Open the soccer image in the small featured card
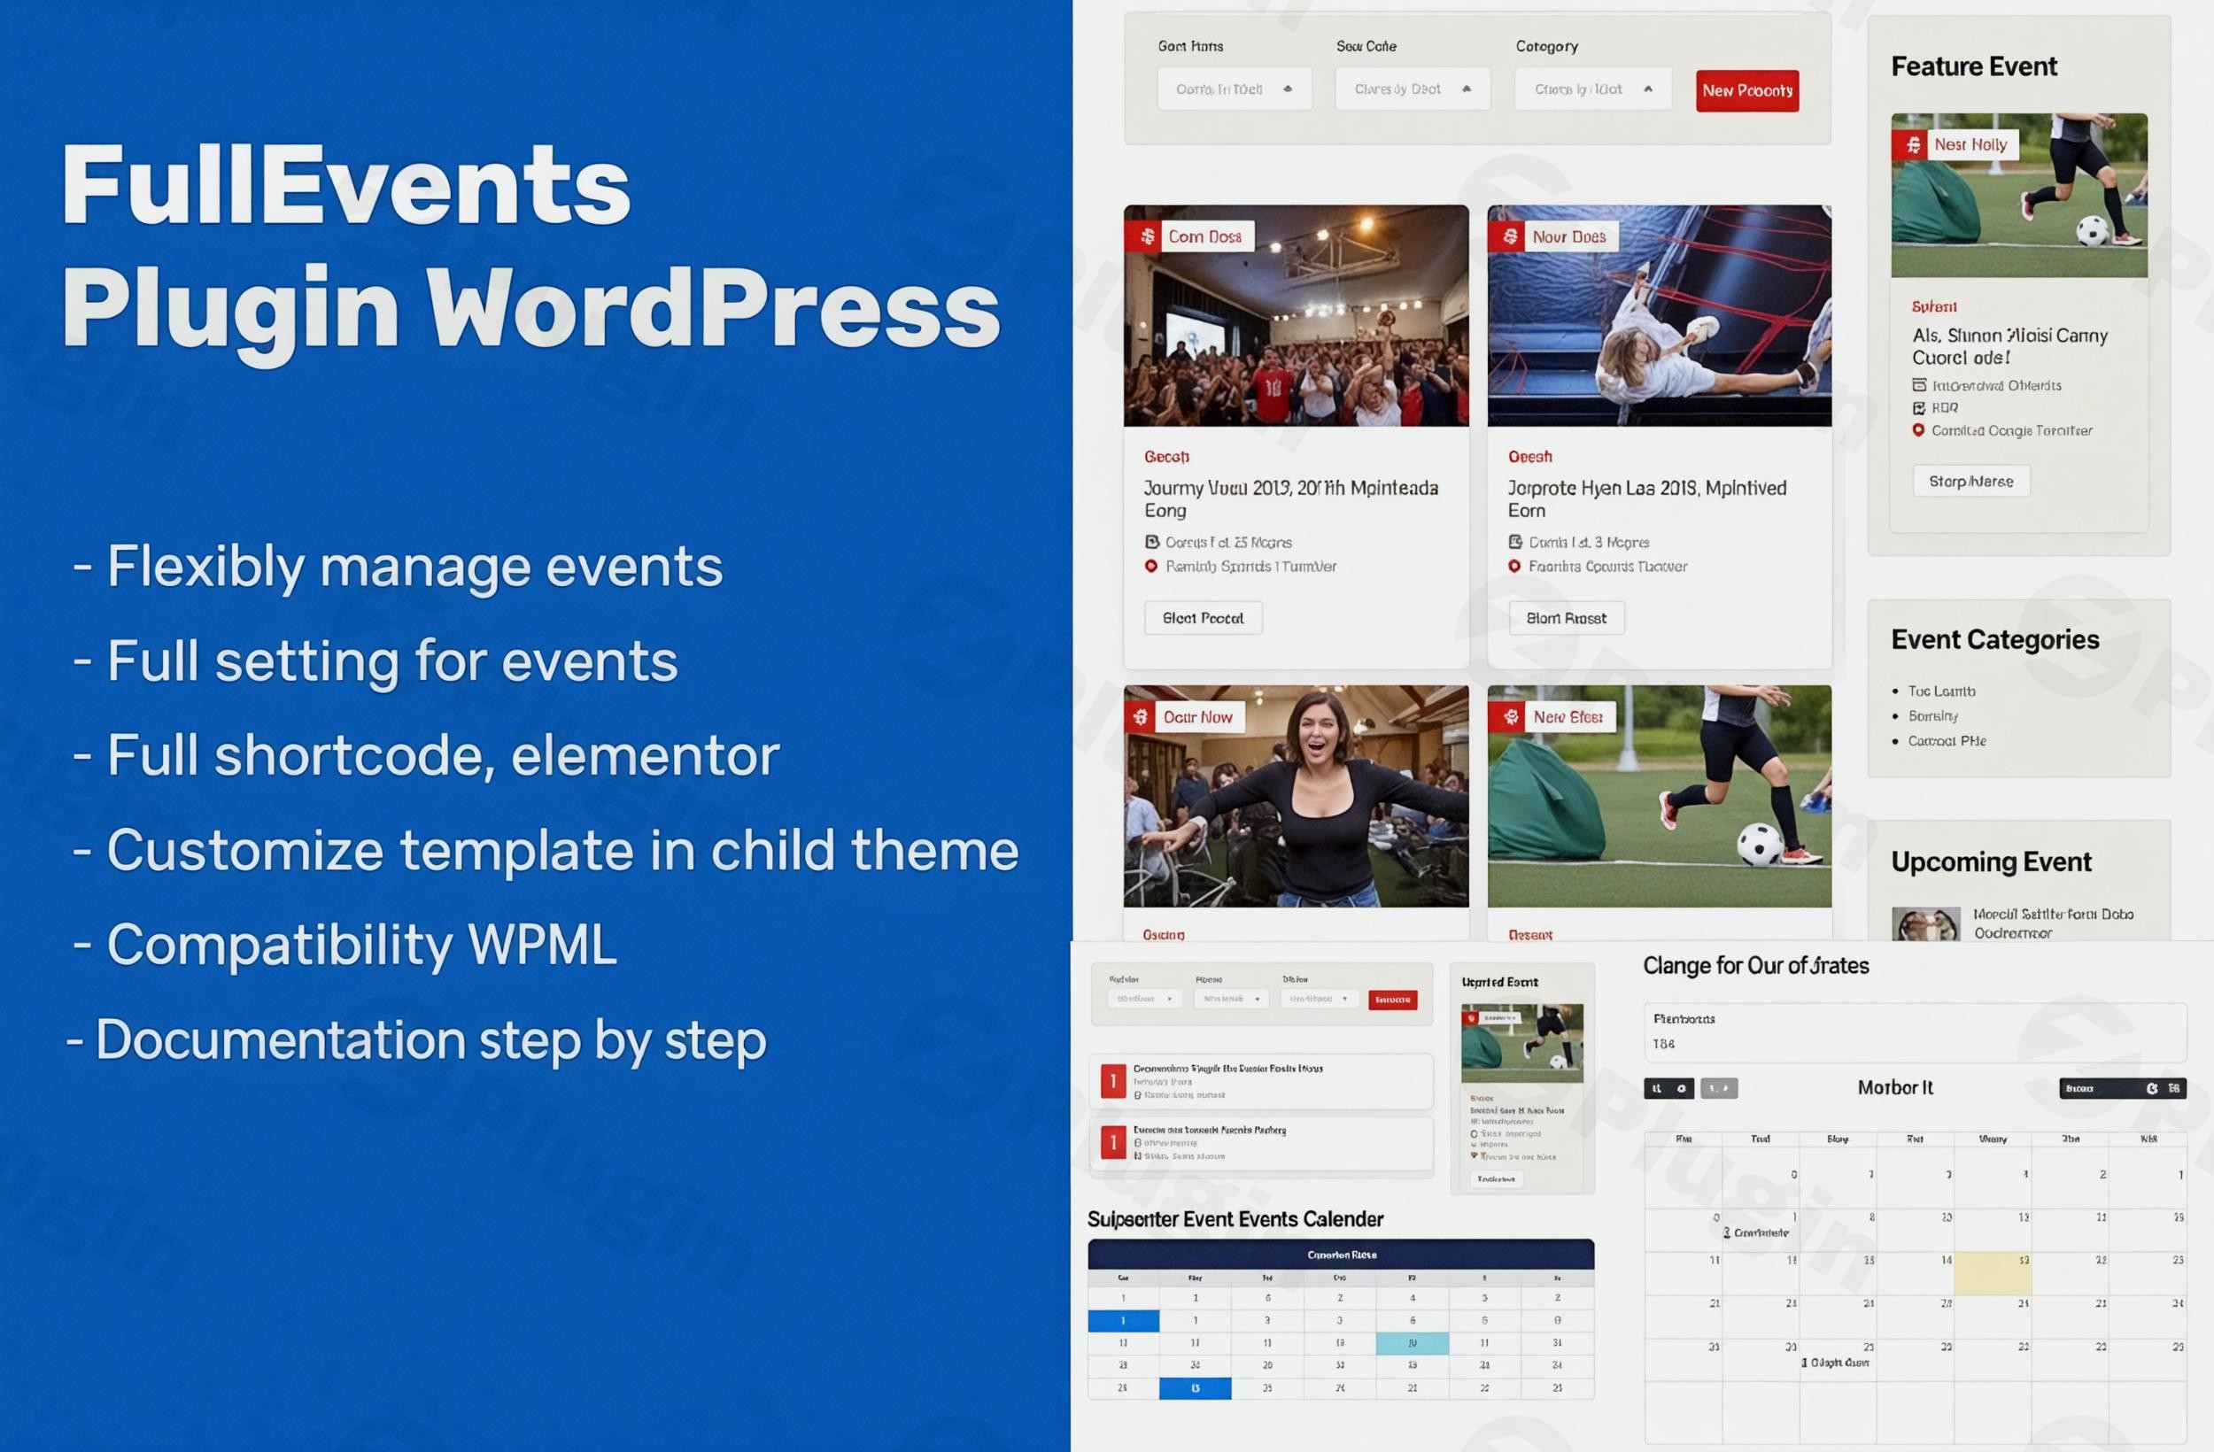 pyautogui.click(x=1521, y=1043)
